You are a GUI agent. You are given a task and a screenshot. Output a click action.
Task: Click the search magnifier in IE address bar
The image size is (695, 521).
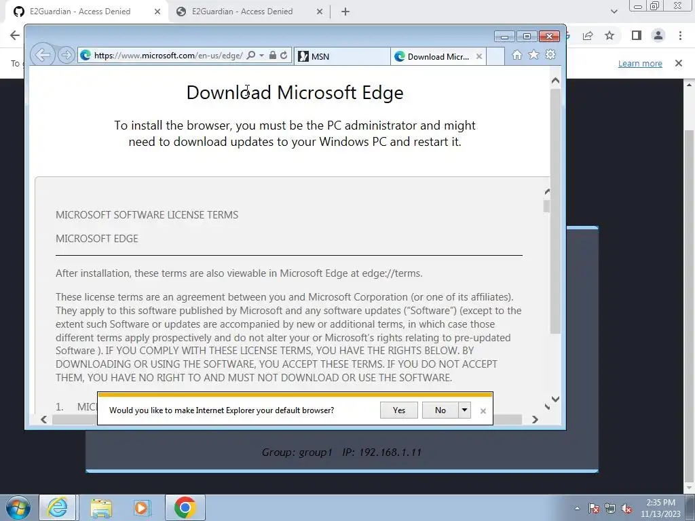point(251,56)
